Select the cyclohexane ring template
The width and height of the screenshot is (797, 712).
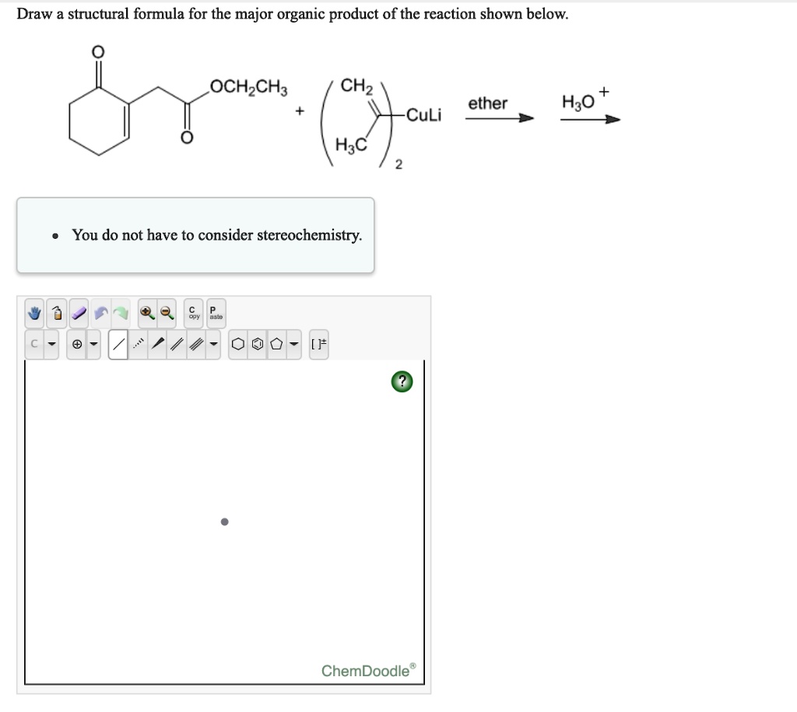pyautogui.click(x=239, y=344)
